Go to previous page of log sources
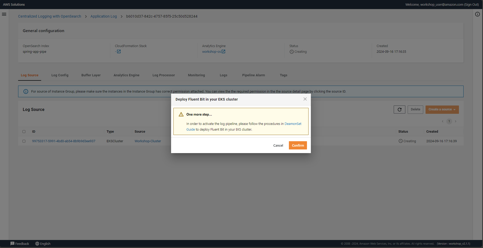The height and width of the screenshot is (248, 483). 443,121
